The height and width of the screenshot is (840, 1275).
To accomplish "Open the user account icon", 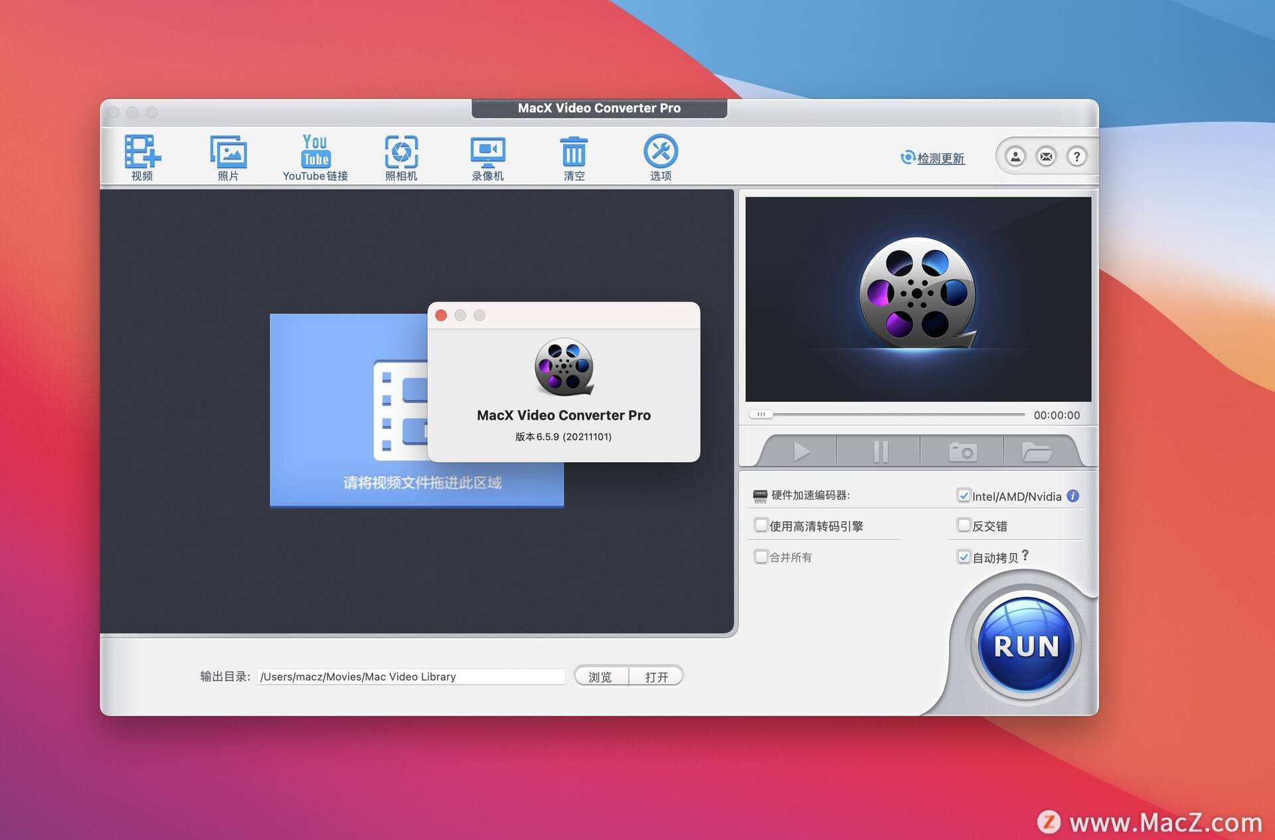I will tap(1015, 157).
